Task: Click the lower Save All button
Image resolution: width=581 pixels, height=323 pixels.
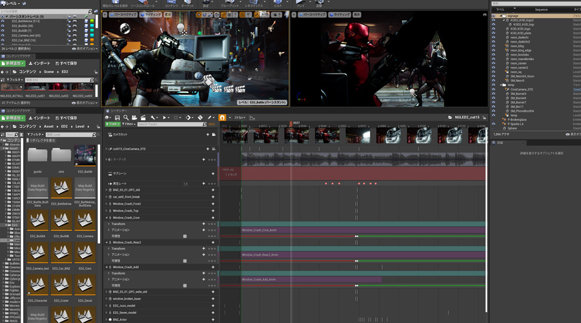Action: pyautogui.click(x=66, y=118)
